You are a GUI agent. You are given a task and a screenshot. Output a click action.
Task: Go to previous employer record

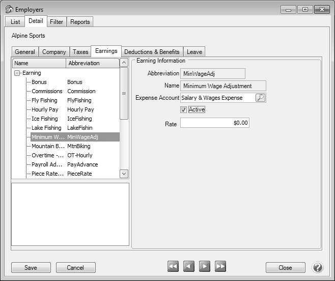(189, 266)
